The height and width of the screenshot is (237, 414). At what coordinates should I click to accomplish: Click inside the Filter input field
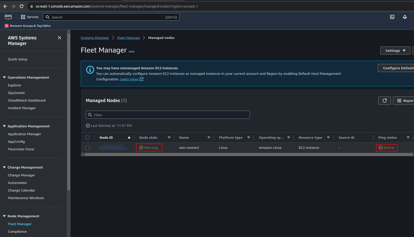168,115
